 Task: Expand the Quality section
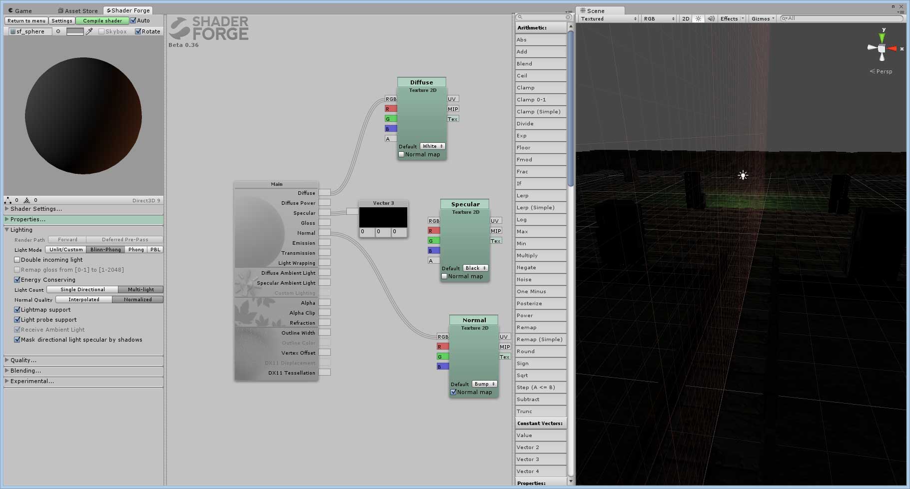coord(83,360)
